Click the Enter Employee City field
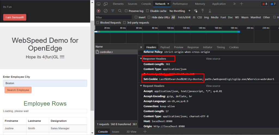Screen dimensions: 279x135 pyautogui.click(x=45, y=83)
